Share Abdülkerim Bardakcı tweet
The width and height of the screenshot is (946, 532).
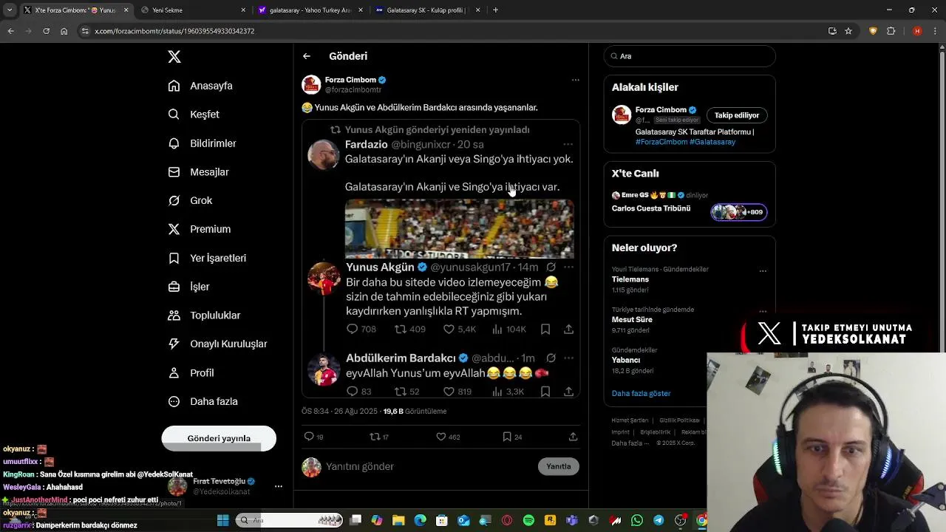pos(568,392)
